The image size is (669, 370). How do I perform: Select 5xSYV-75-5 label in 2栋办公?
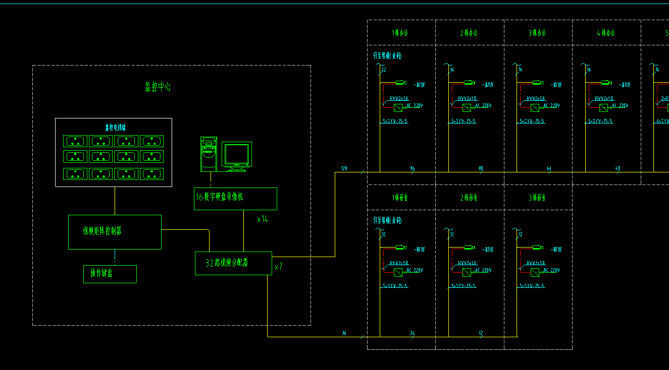pyautogui.click(x=463, y=121)
